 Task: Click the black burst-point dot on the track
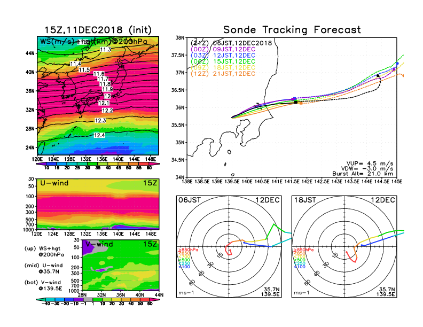click(378, 75)
